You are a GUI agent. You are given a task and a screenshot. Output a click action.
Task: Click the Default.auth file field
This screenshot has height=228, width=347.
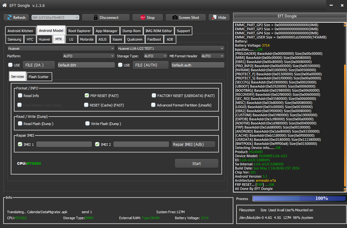click(x=198, y=65)
